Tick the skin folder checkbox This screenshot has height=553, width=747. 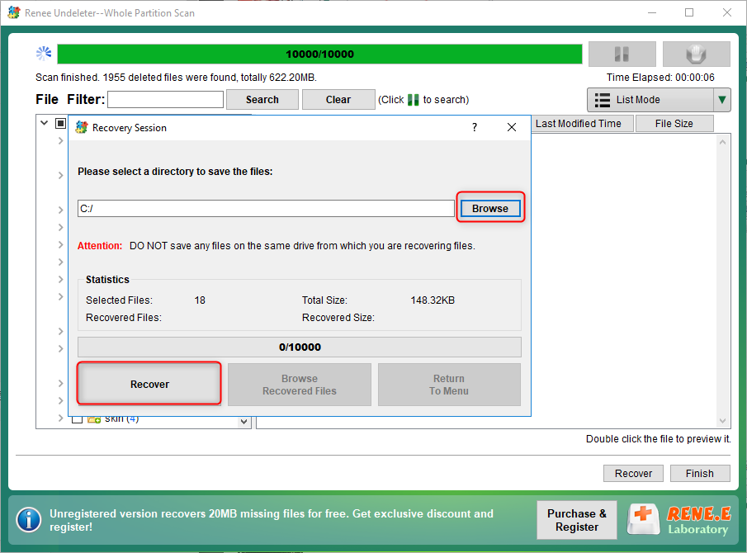click(78, 419)
